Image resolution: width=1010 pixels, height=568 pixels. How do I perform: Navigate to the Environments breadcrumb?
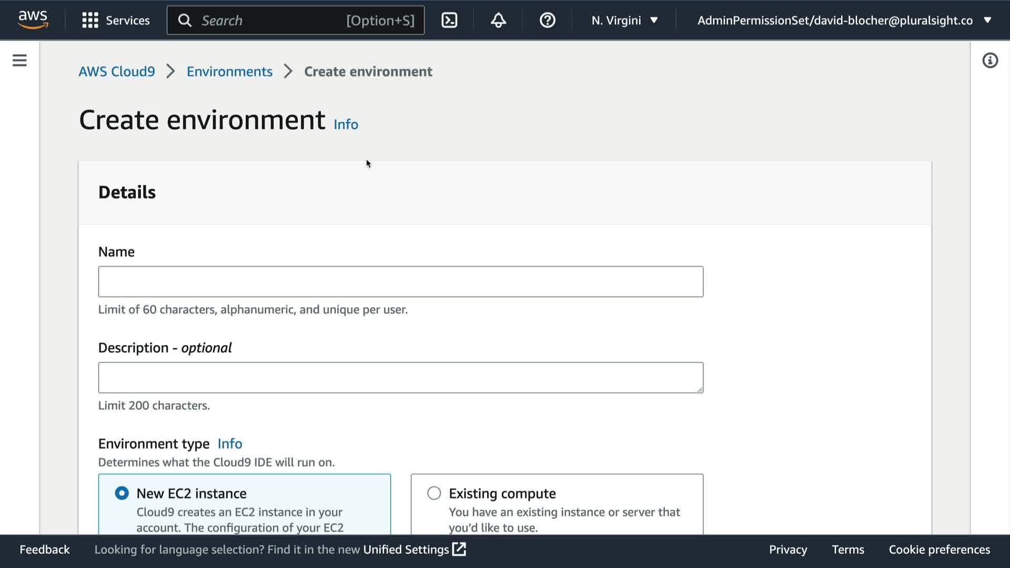(229, 72)
